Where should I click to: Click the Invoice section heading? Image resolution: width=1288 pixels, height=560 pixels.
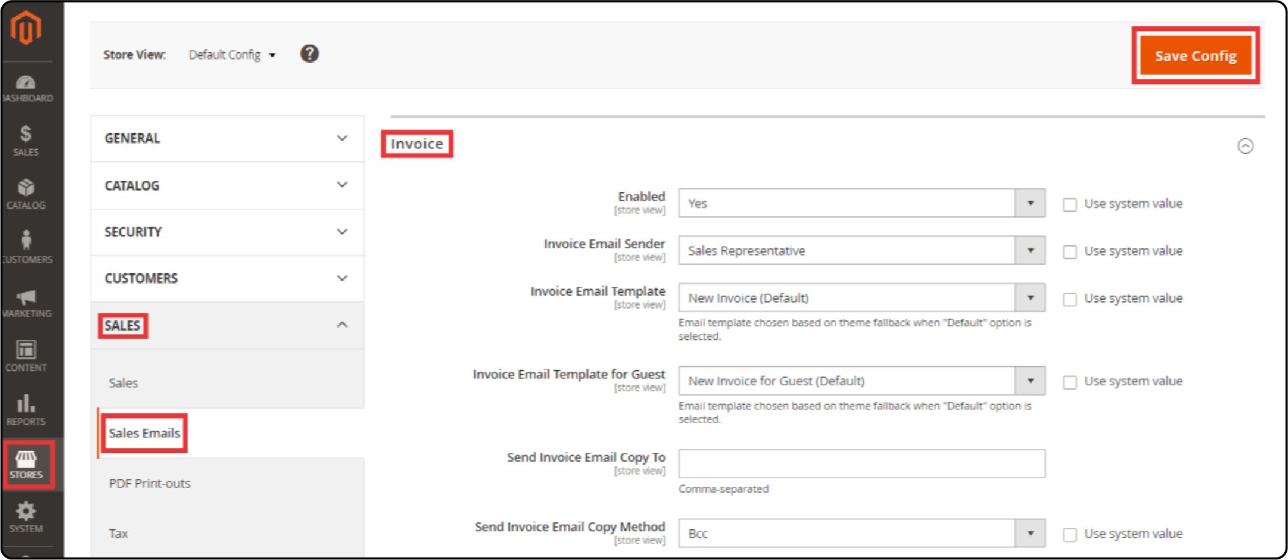417,144
